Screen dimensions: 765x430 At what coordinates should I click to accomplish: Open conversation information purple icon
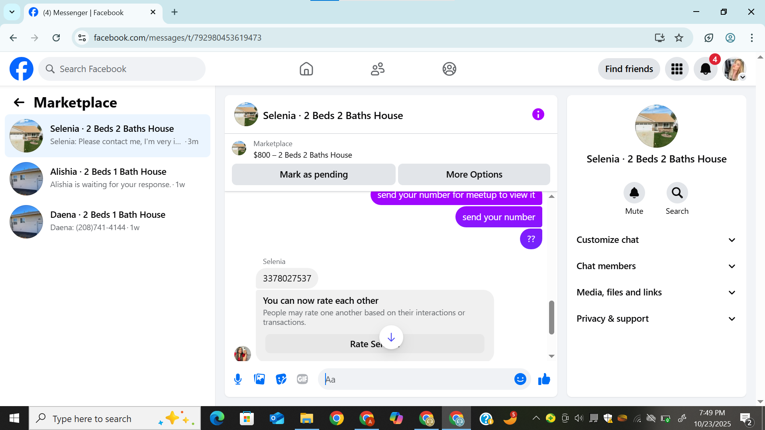pos(538,115)
